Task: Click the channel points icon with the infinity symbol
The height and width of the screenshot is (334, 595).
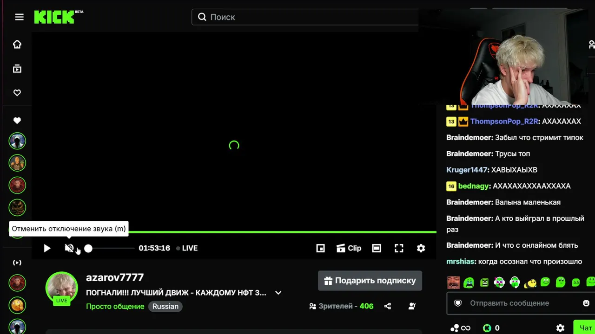Action: point(461,328)
